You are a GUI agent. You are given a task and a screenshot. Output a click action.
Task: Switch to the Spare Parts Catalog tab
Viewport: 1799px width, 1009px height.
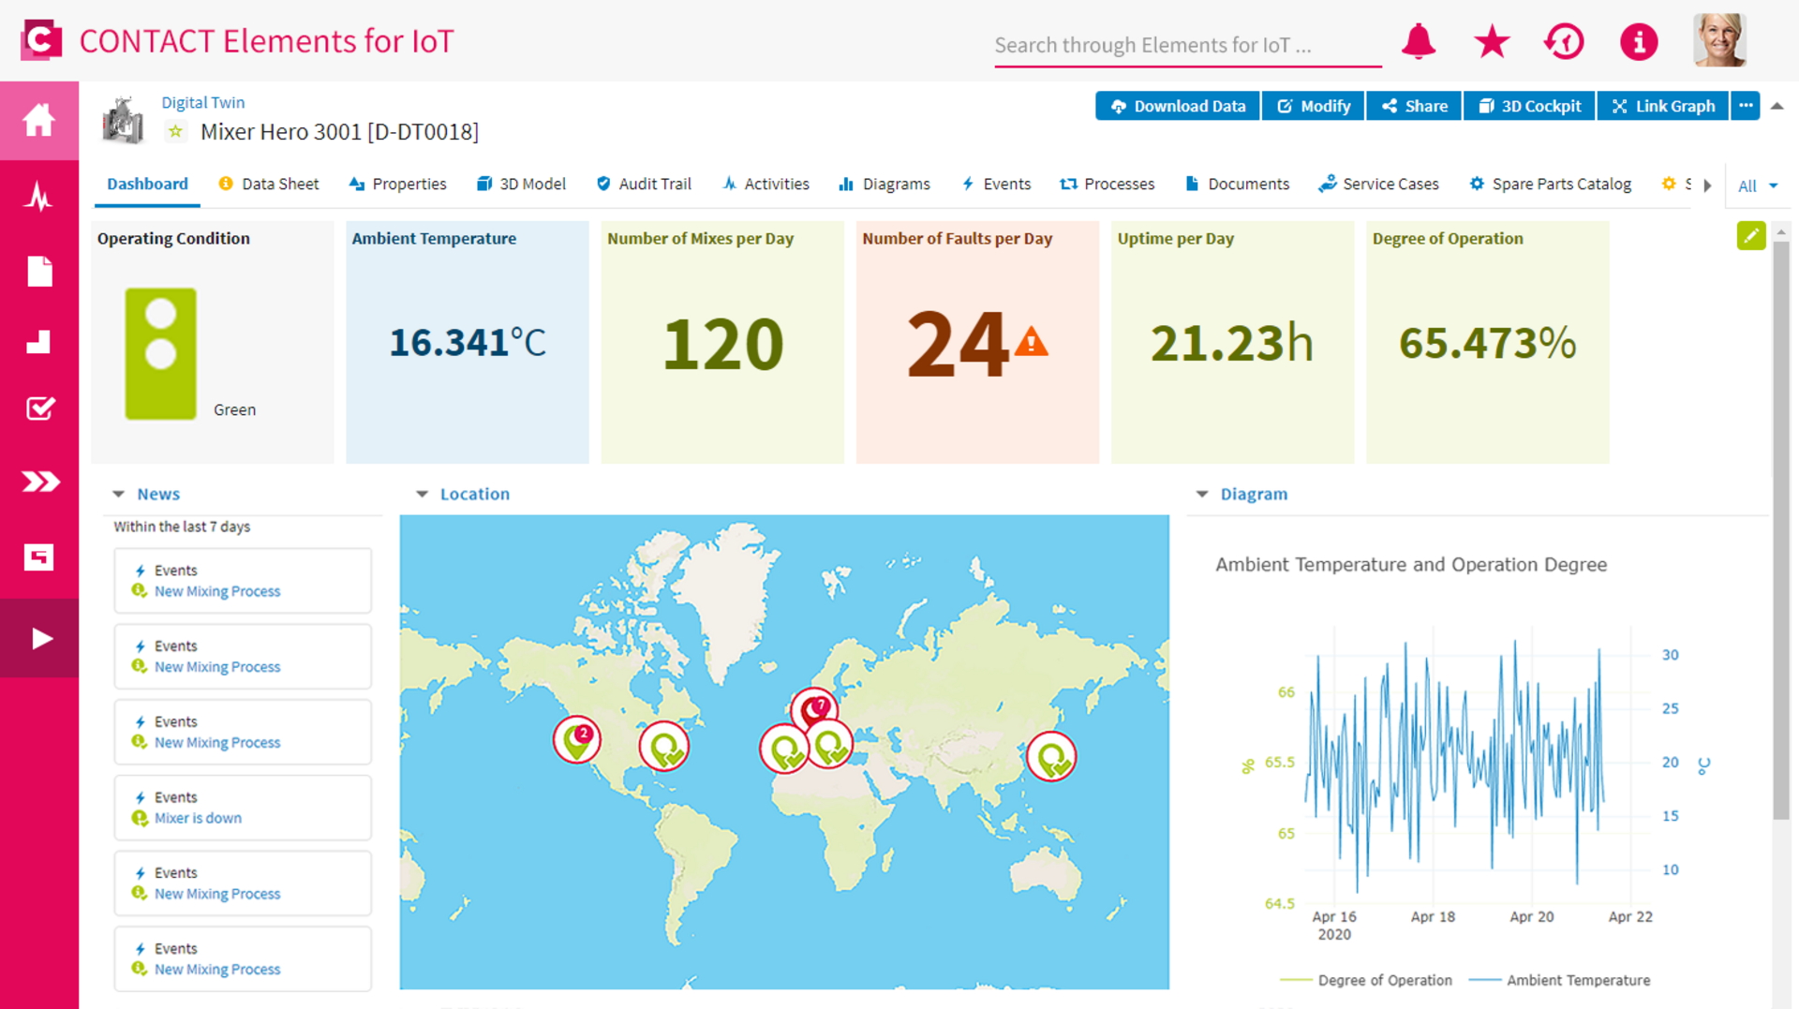(x=1550, y=184)
